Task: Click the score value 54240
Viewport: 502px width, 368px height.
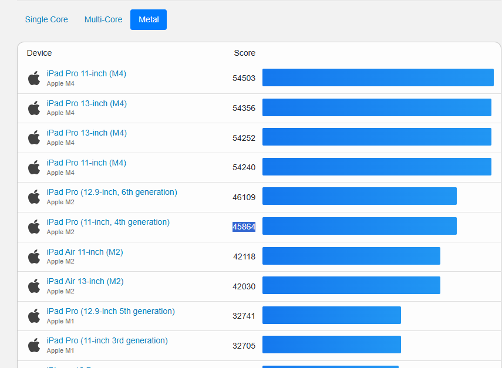Action: (244, 167)
